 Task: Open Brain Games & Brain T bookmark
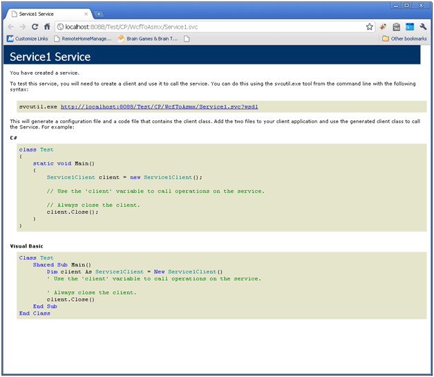tap(148, 39)
